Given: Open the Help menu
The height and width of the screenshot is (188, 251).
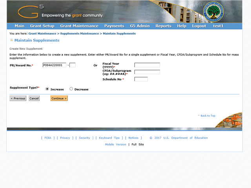Looking at the screenshot, I should [x=182, y=26].
